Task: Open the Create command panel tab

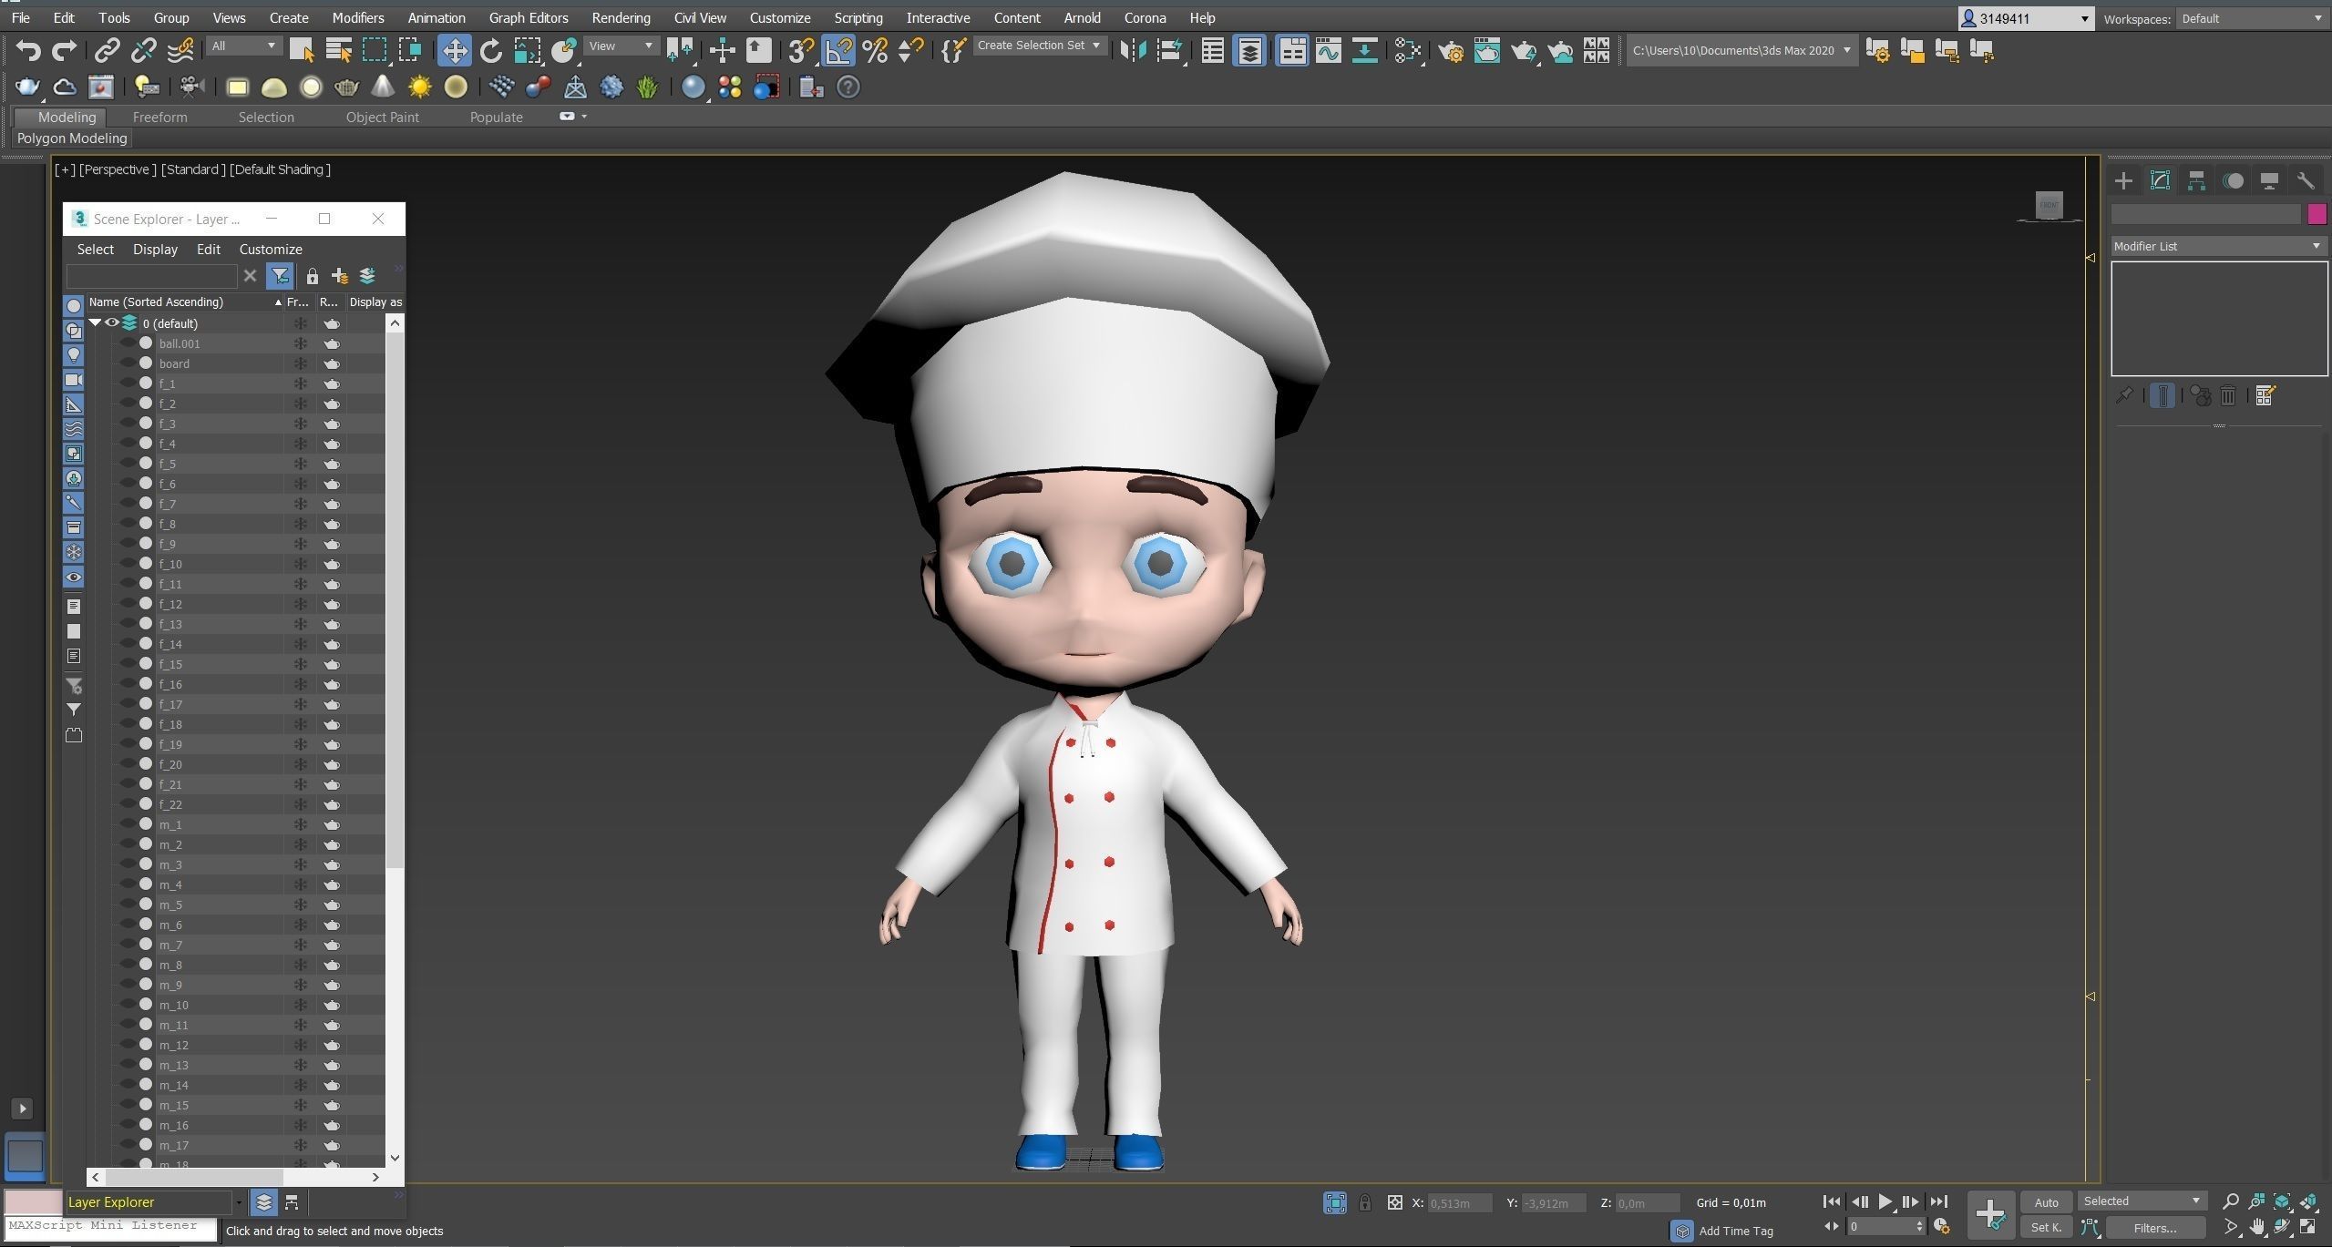Action: coord(2123,180)
